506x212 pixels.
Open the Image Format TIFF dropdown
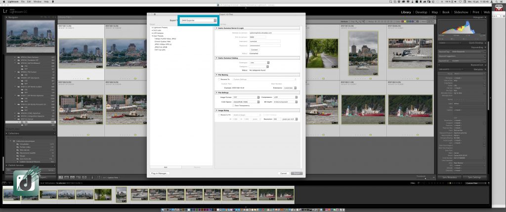[246, 97]
